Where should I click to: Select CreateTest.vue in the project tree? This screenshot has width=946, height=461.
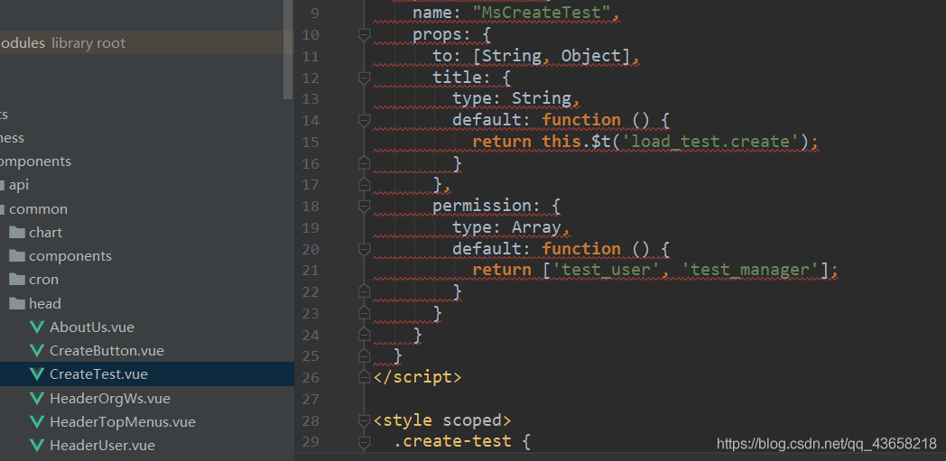pos(98,373)
